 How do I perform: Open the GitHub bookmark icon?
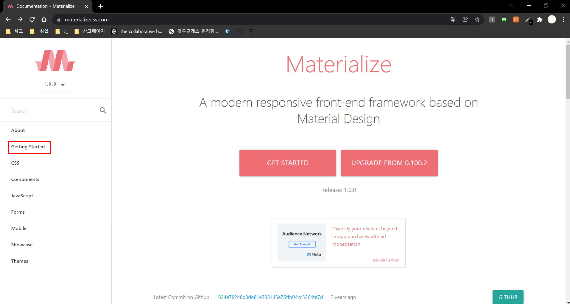[239, 31]
